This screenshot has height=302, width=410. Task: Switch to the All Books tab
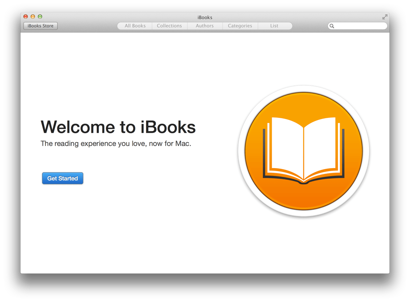click(135, 26)
